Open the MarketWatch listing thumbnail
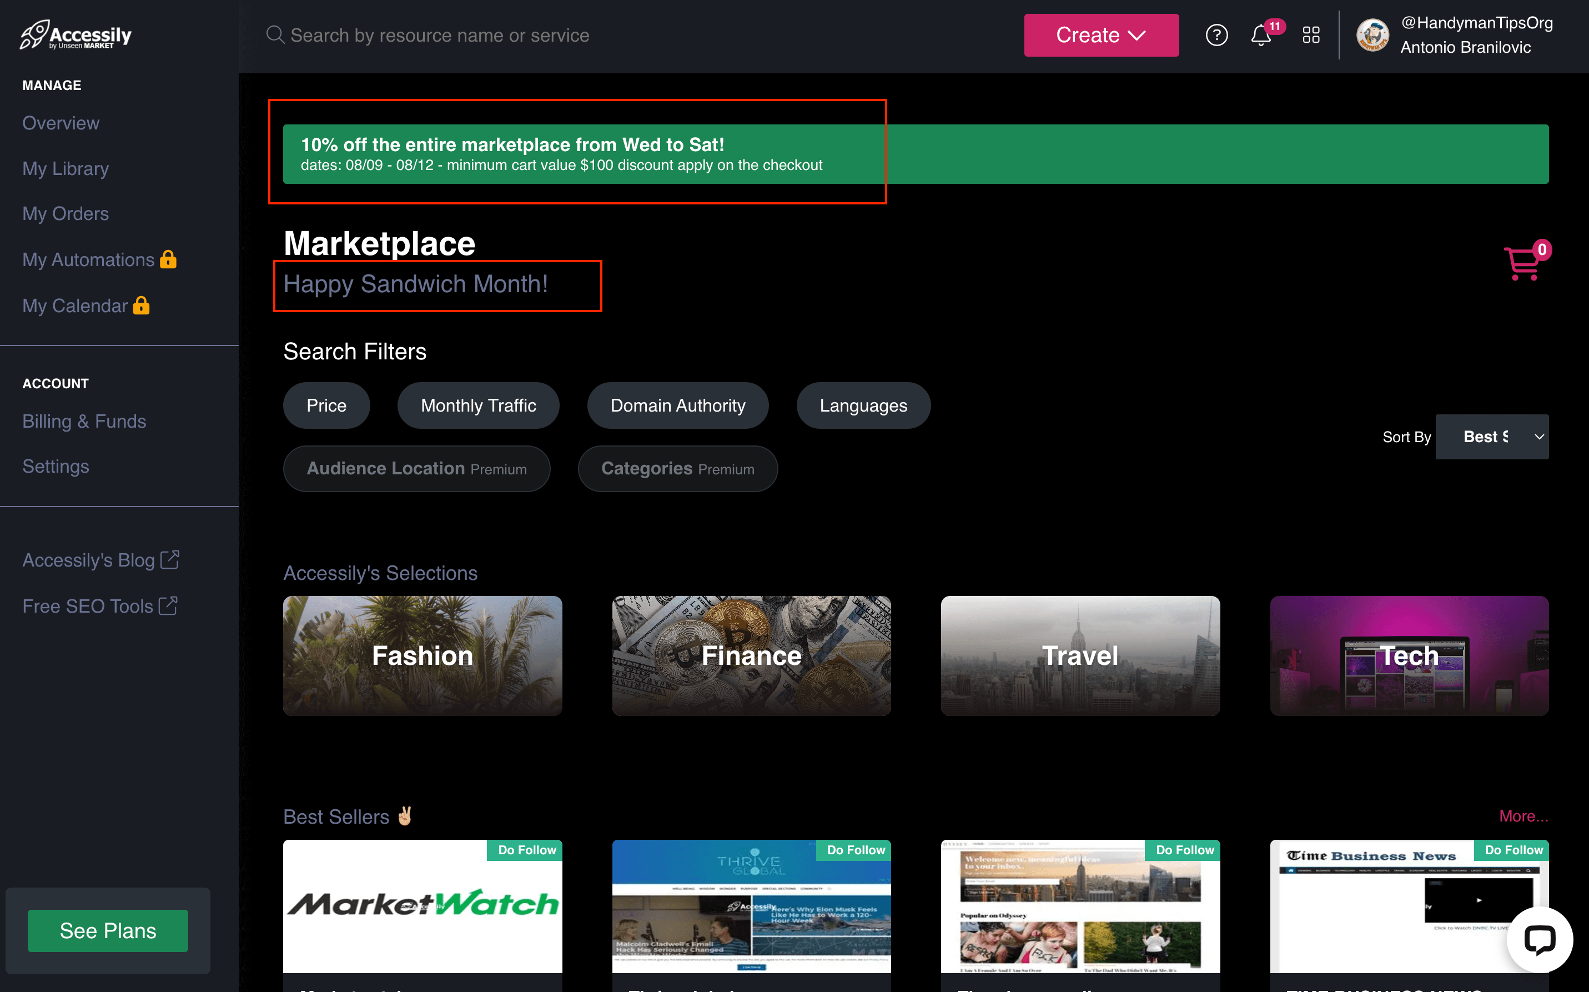Viewport: 1589px width, 992px height. 423,906
